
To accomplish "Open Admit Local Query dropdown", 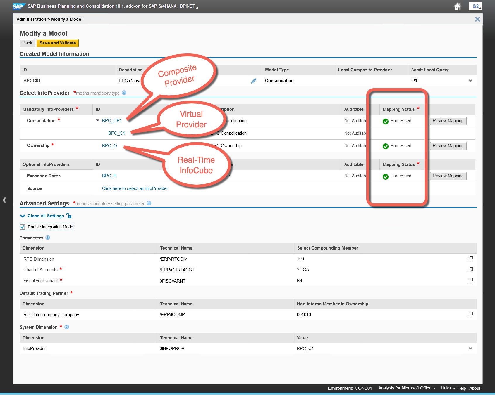I will pos(470,81).
